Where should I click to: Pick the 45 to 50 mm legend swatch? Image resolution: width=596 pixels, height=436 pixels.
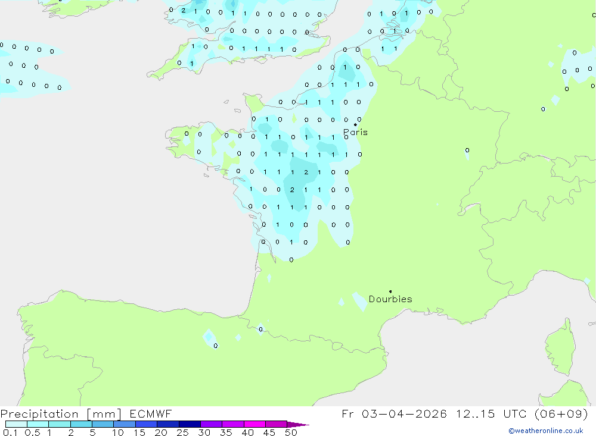[277, 424]
